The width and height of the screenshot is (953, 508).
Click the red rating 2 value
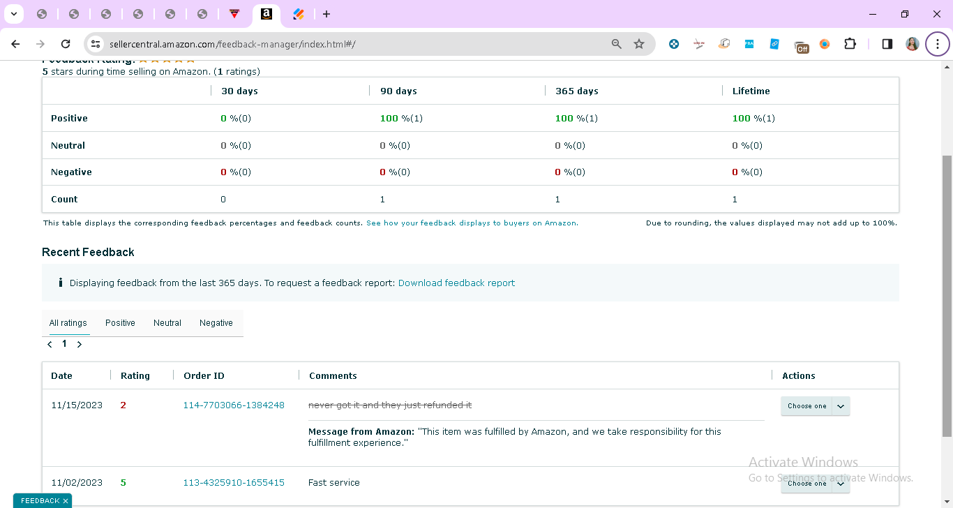123,405
